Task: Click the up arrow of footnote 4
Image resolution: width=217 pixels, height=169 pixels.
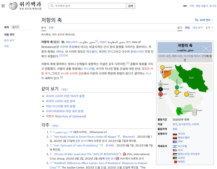Action: tap(51, 154)
